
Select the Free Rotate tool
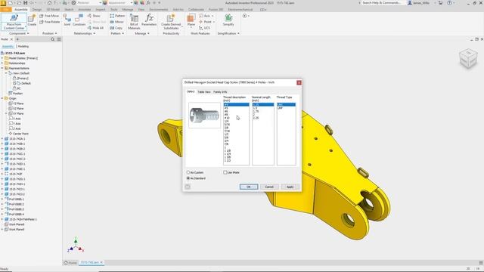tap(50, 22)
